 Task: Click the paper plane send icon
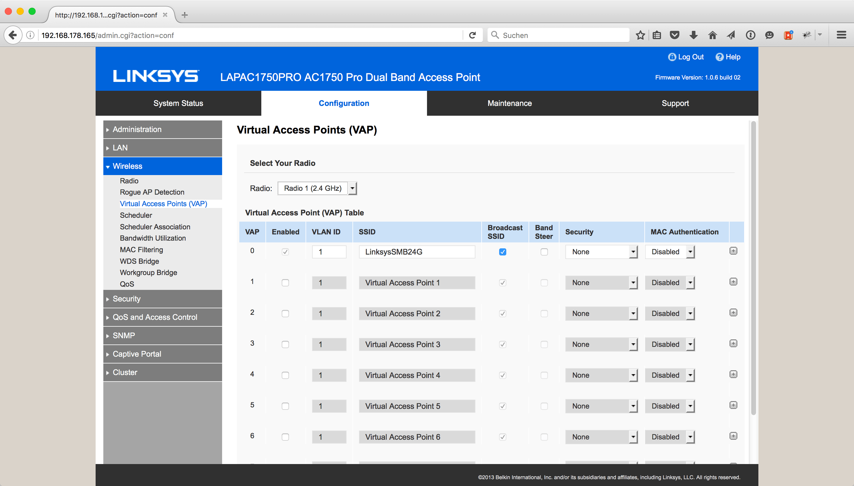pyautogui.click(x=731, y=35)
